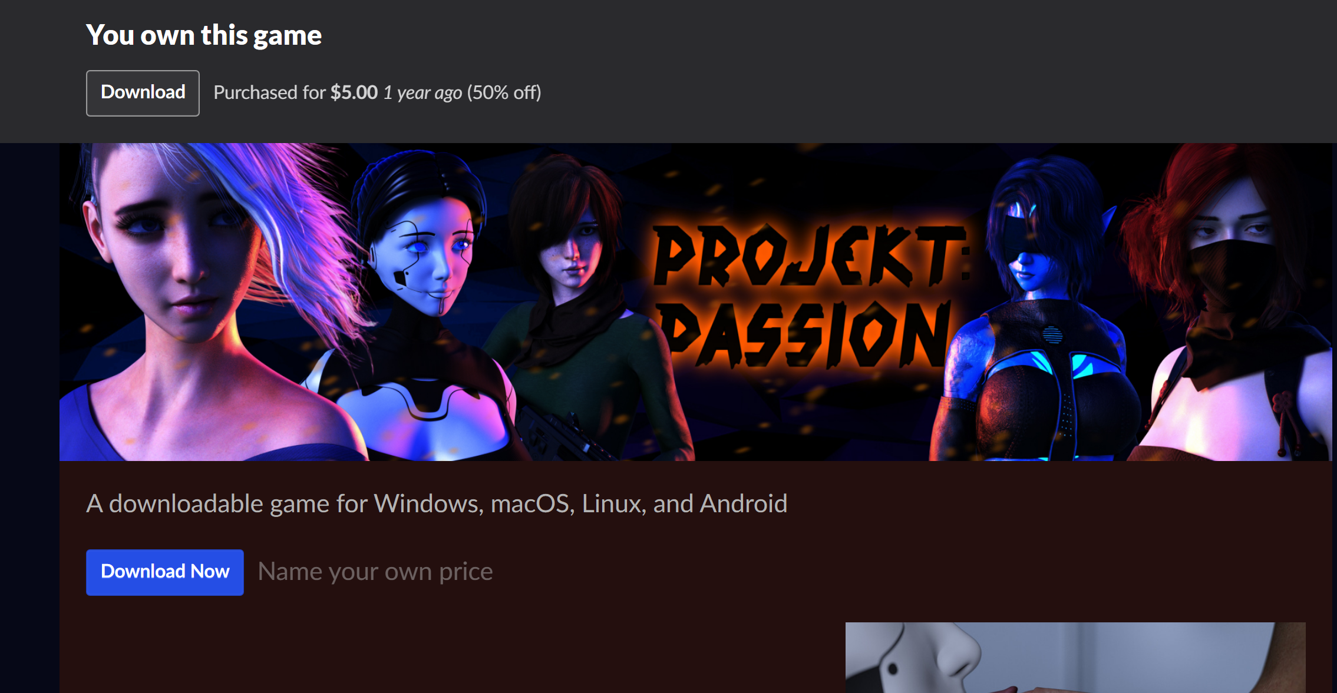Click the '(50% off)' discount text
This screenshot has width=1337, height=693.
[x=504, y=92]
